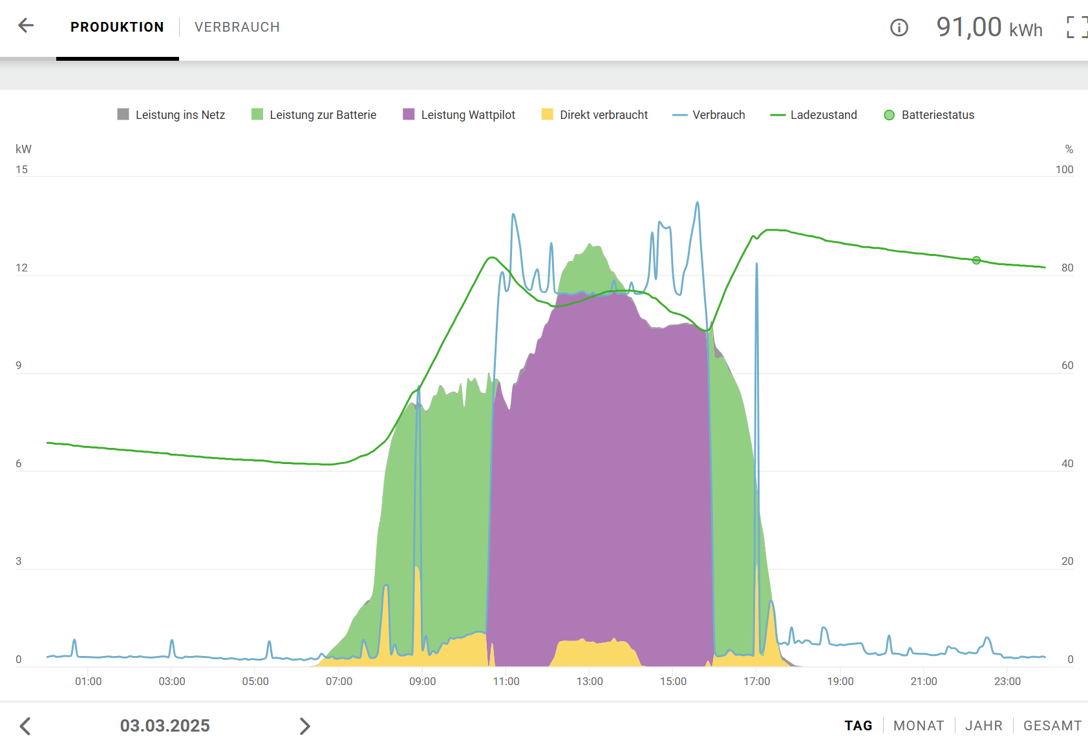Click the blue Verbrauch line icon
The width and height of the screenshot is (1088, 740).
(x=679, y=115)
